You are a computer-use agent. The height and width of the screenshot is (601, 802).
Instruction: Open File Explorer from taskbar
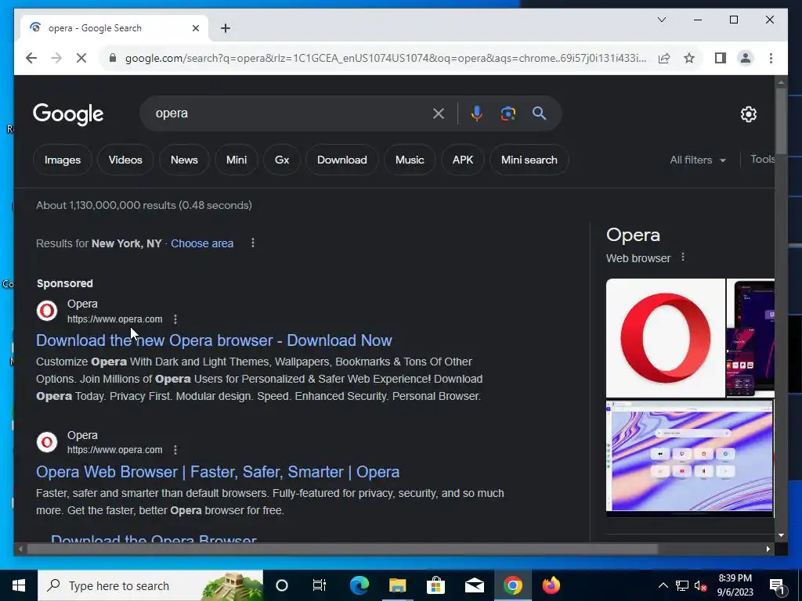coord(397,585)
